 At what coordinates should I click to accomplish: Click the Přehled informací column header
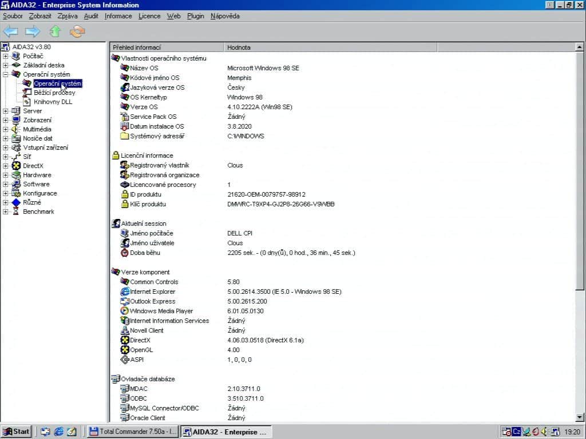[x=167, y=47]
